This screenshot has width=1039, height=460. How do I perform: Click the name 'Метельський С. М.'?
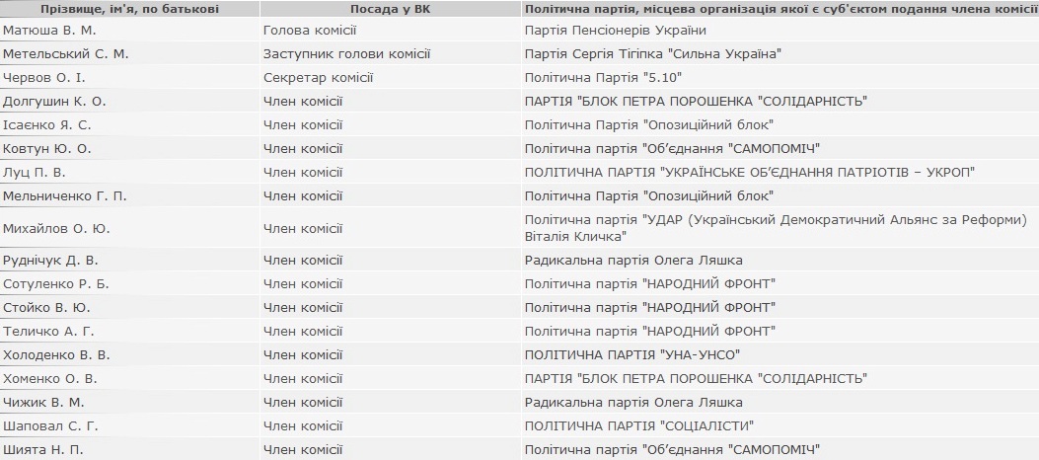(66, 54)
